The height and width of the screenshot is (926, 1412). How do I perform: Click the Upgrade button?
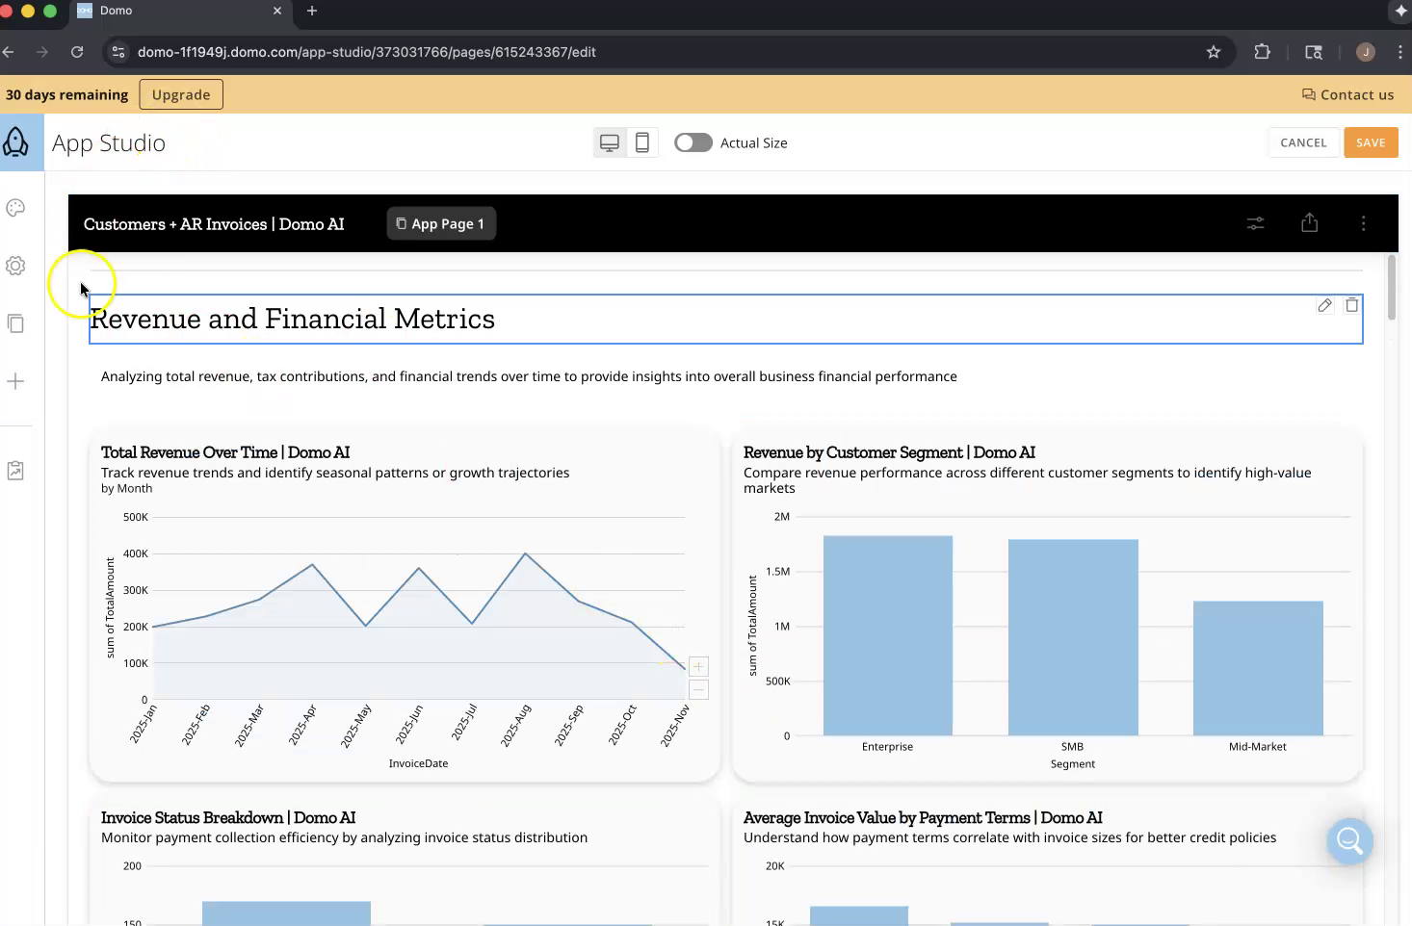[x=181, y=94]
